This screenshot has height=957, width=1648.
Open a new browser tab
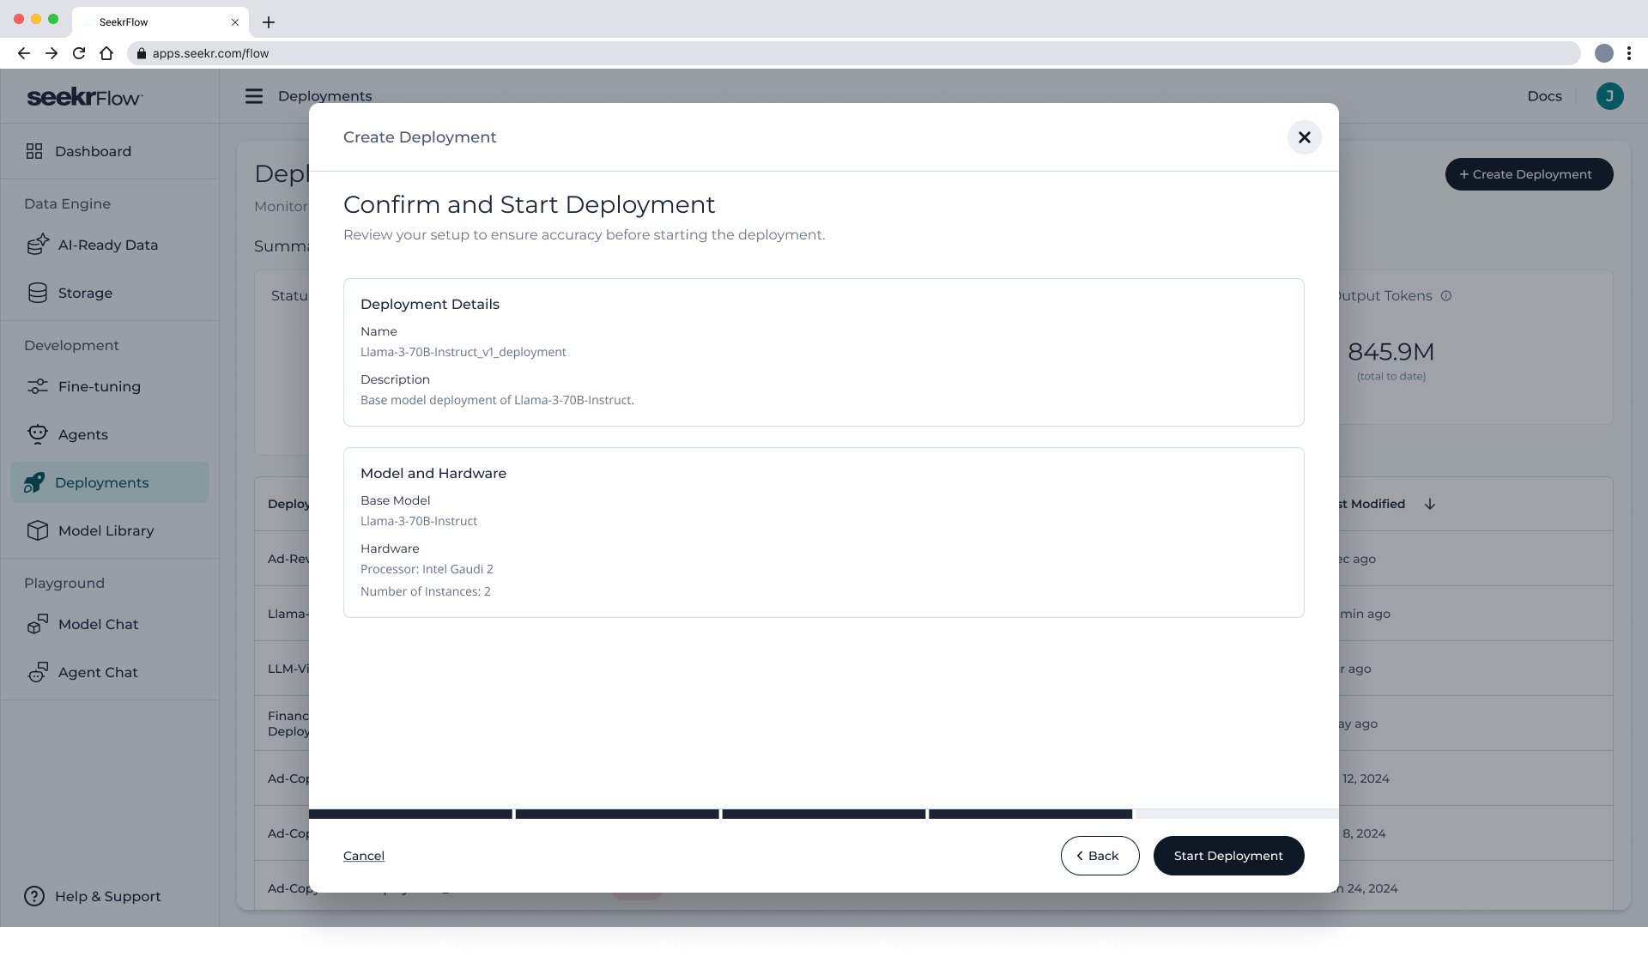[268, 22]
